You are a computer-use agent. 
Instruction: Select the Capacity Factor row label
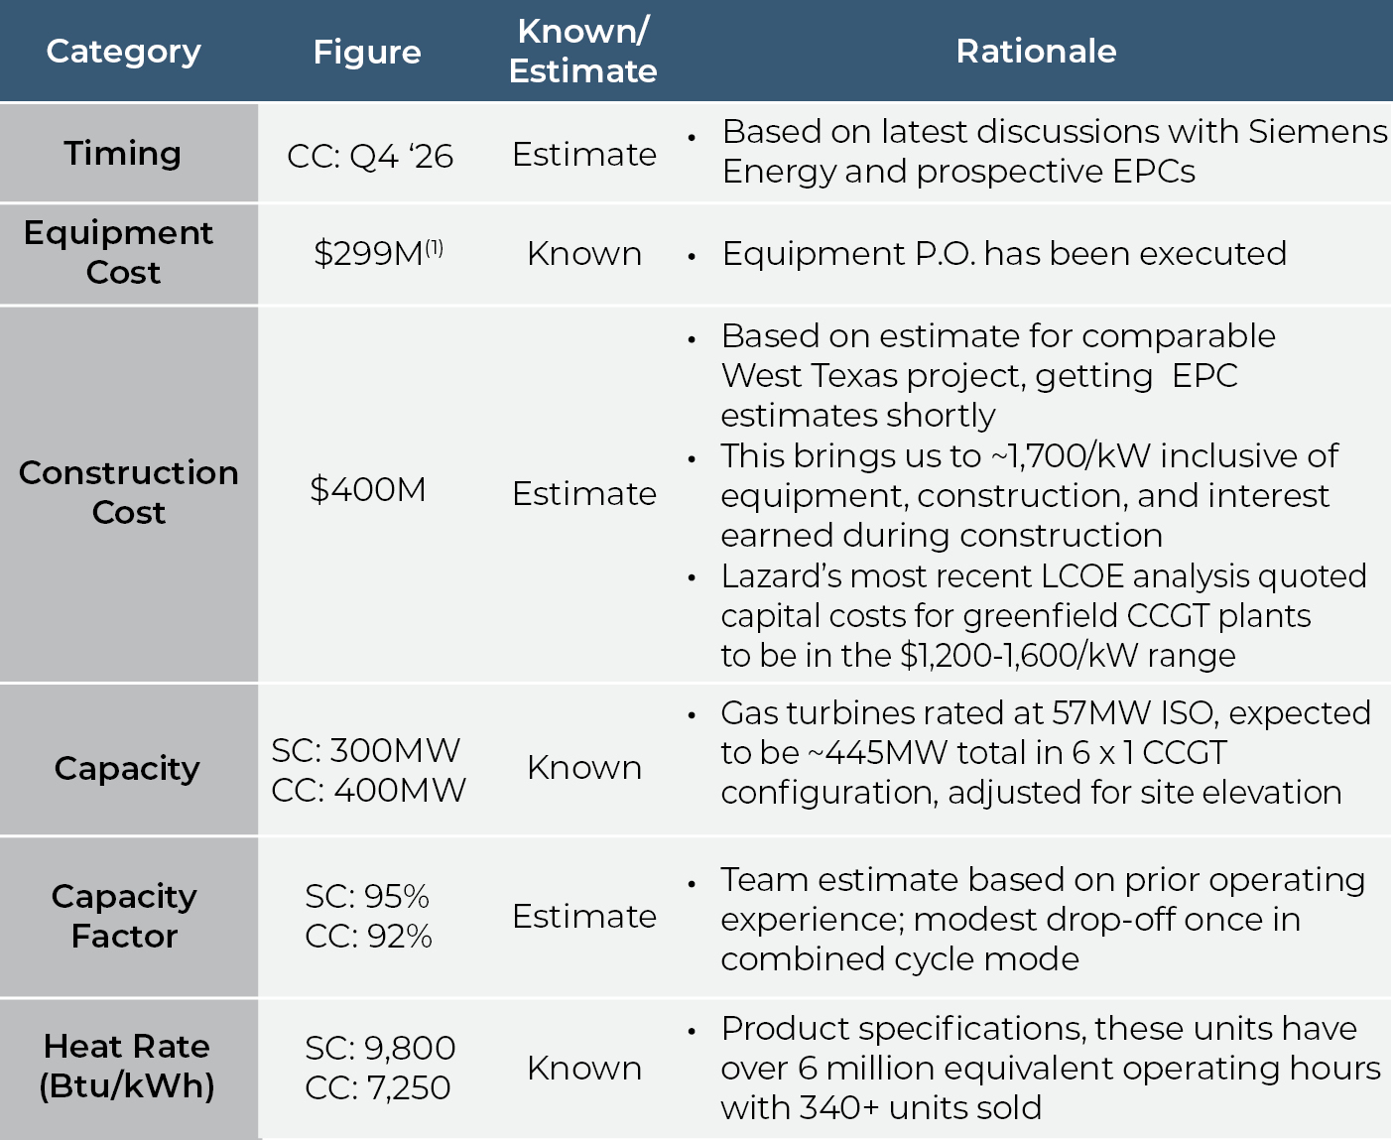click(125, 916)
